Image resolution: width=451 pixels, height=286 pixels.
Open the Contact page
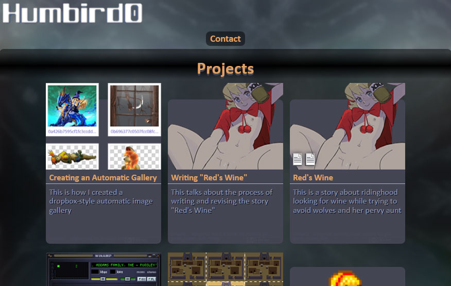[x=225, y=39]
